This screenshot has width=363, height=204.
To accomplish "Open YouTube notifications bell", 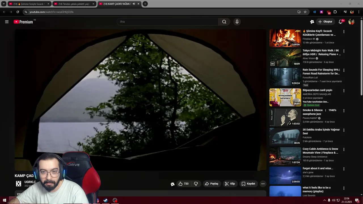I will [341, 22].
